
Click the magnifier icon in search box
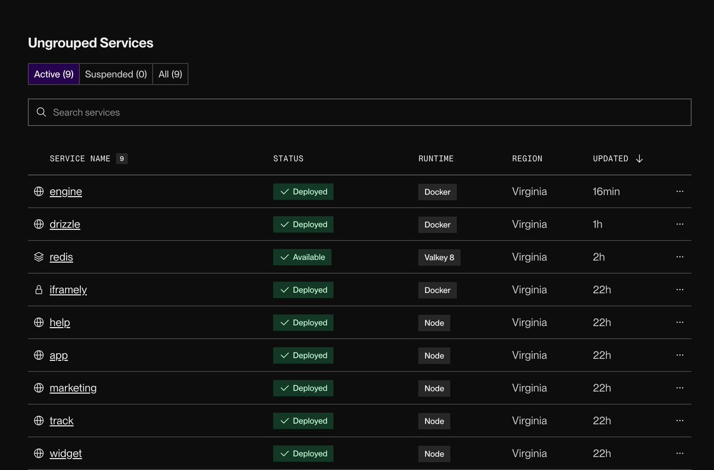coord(41,112)
